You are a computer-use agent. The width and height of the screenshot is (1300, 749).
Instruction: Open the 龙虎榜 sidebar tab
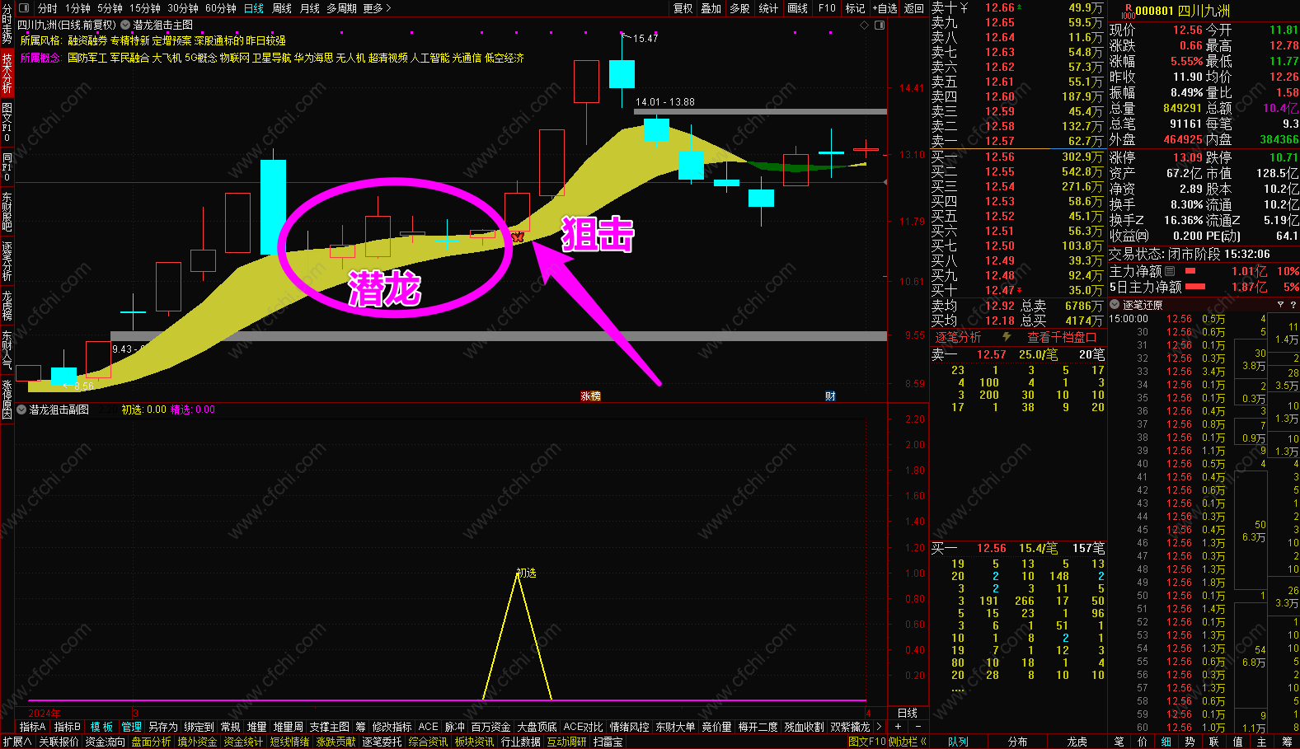tap(7, 306)
